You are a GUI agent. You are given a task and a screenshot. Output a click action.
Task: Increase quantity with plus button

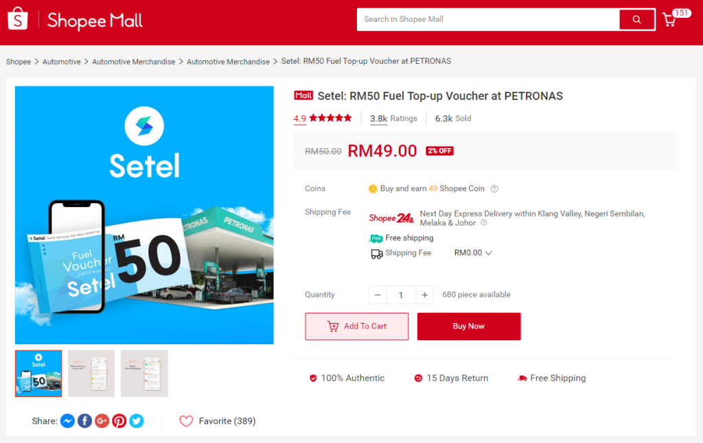coord(425,295)
